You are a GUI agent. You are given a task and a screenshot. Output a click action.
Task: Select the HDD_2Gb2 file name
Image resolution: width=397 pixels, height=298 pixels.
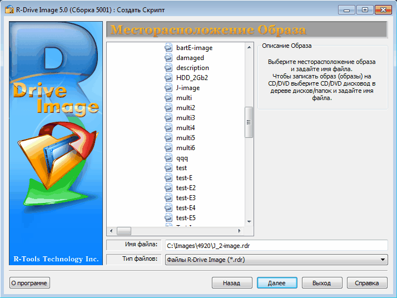[192, 78]
